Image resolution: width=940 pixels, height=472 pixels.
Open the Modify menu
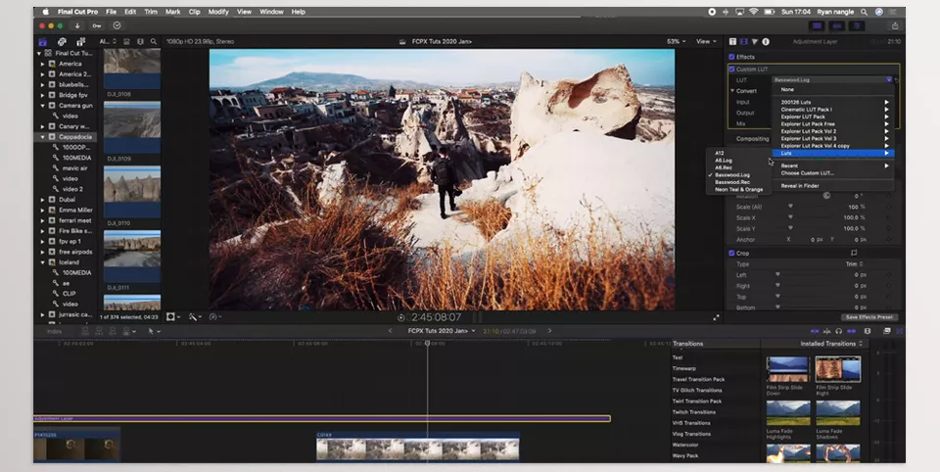coord(218,12)
